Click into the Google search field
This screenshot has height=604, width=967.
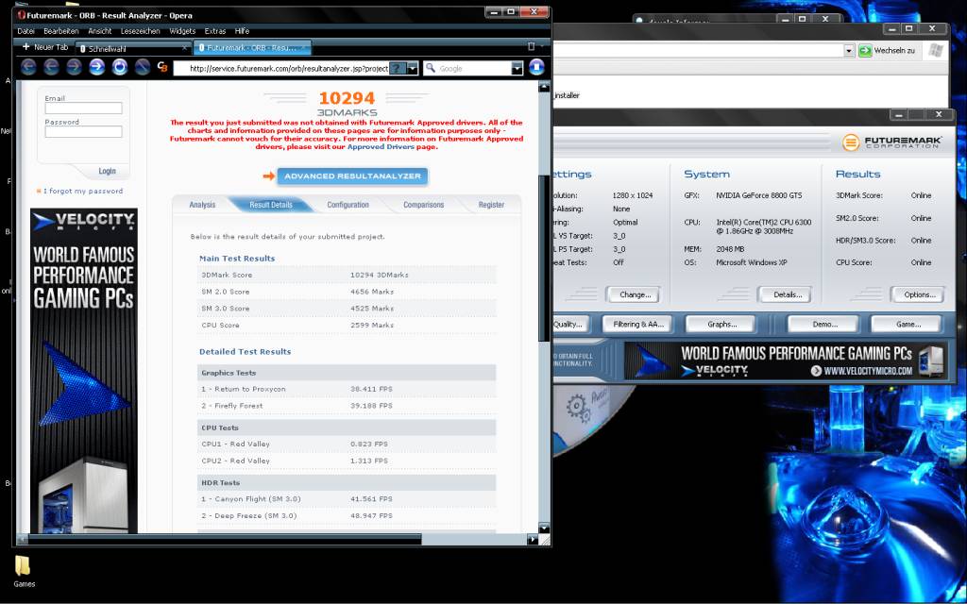click(x=474, y=68)
